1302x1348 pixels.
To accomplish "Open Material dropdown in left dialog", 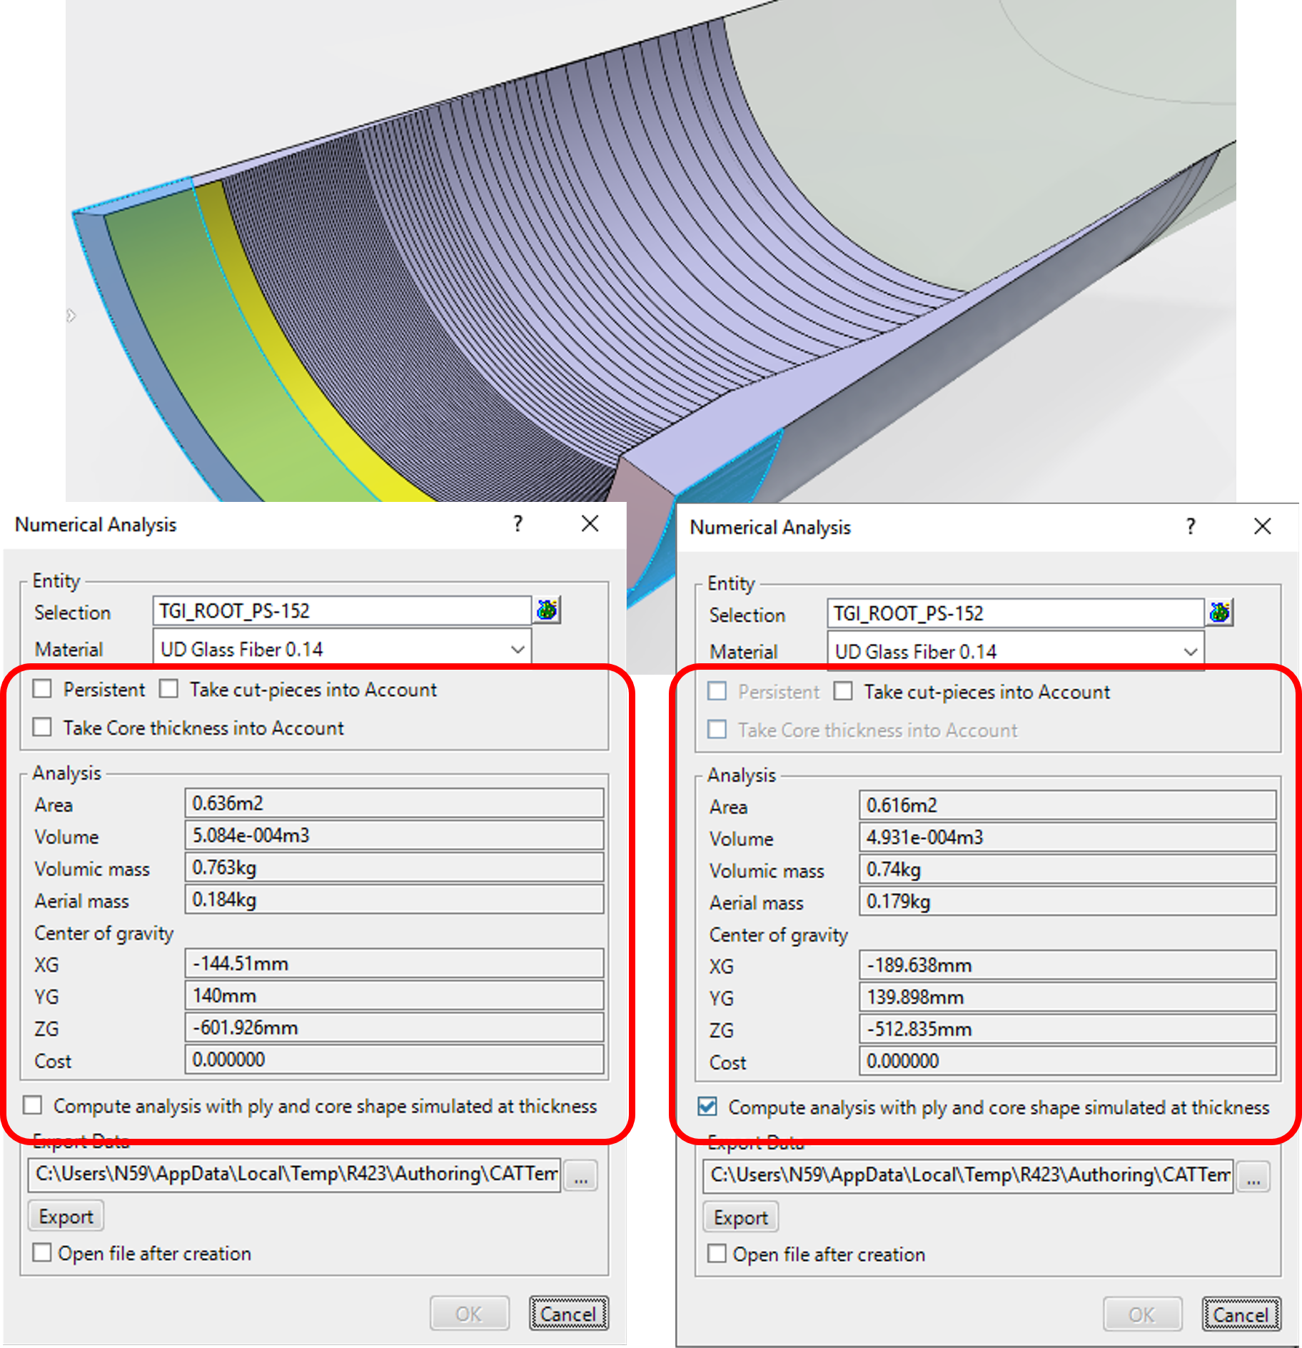I will click(x=518, y=649).
